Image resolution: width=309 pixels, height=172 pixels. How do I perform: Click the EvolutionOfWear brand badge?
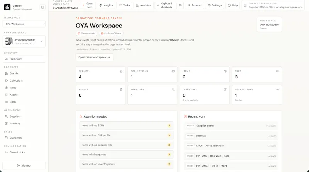(x=111, y=34)
